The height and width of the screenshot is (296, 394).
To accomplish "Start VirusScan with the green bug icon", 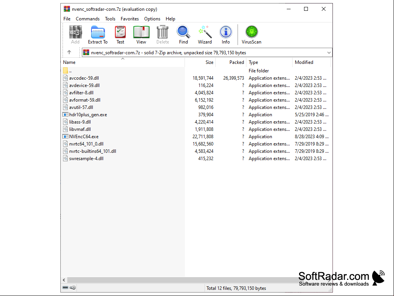I will tap(251, 35).
